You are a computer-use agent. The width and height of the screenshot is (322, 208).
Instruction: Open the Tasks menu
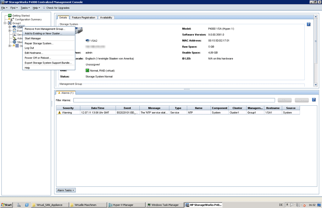(25, 8)
